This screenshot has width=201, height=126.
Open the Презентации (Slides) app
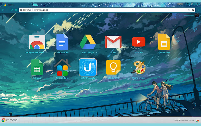tap(164, 42)
